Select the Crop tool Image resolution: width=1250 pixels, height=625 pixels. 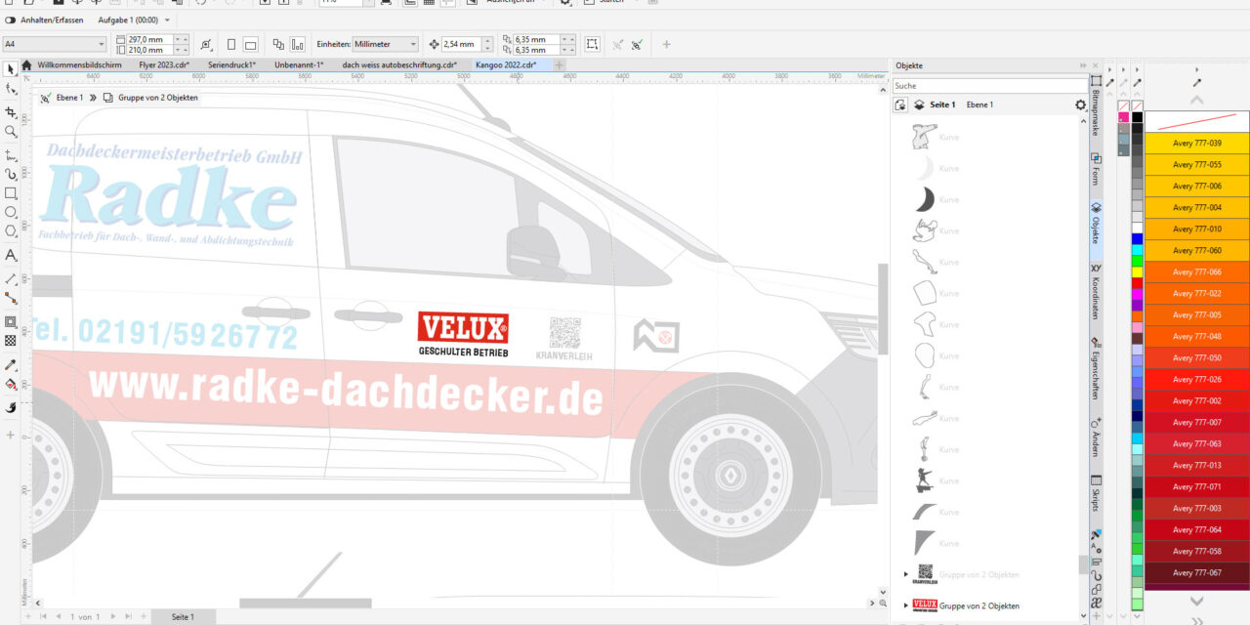[11, 112]
